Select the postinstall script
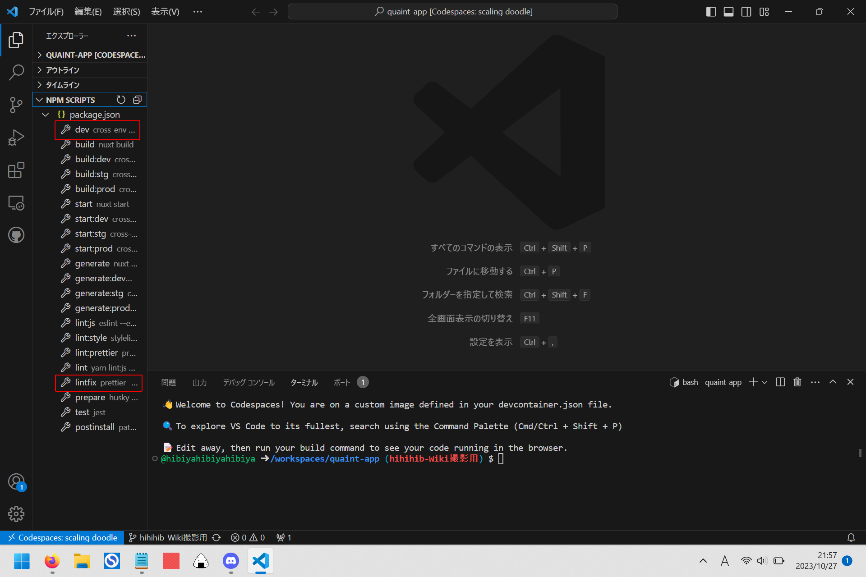The image size is (866, 577). (x=90, y=427)
